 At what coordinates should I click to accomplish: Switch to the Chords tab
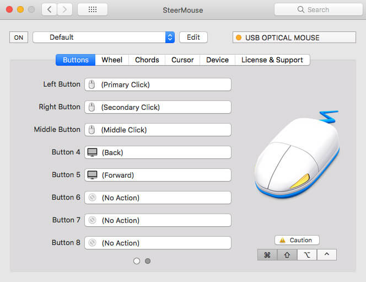(147, 60)
